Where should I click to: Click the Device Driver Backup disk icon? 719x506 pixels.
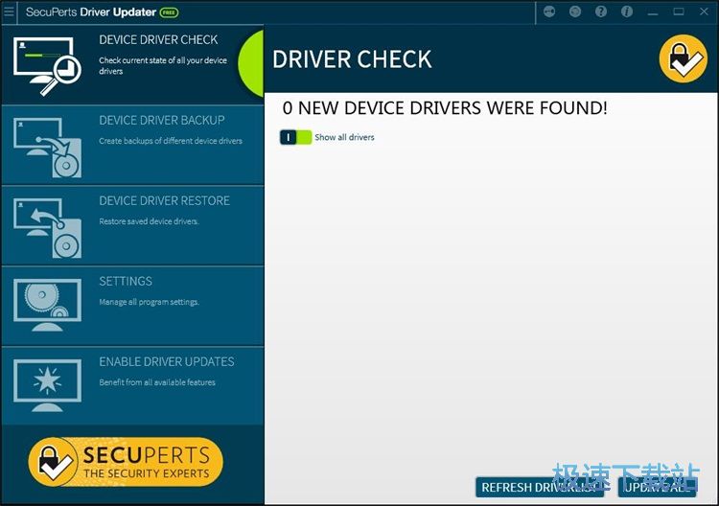coord(47,148)
